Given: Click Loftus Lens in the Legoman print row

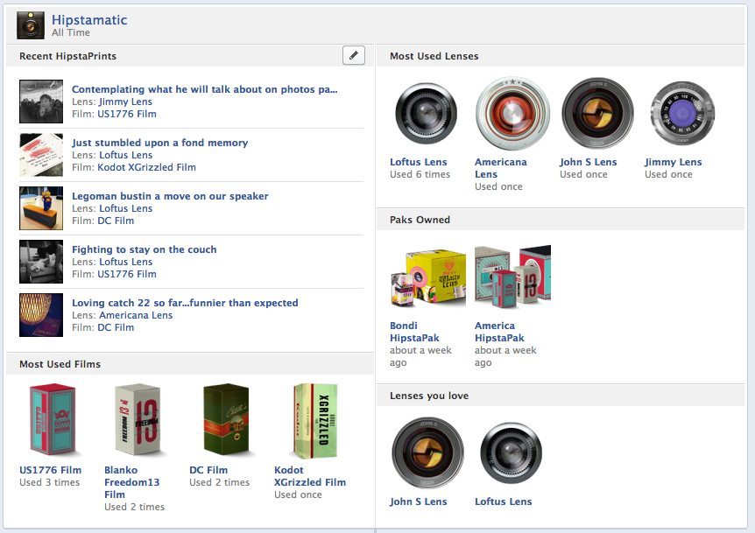Looking at the screenshot, I should pos(125,208).
